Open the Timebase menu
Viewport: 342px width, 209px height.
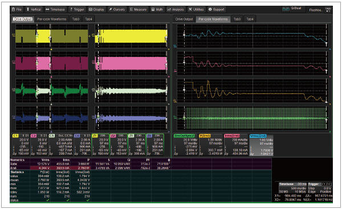[x=55, y=9]
